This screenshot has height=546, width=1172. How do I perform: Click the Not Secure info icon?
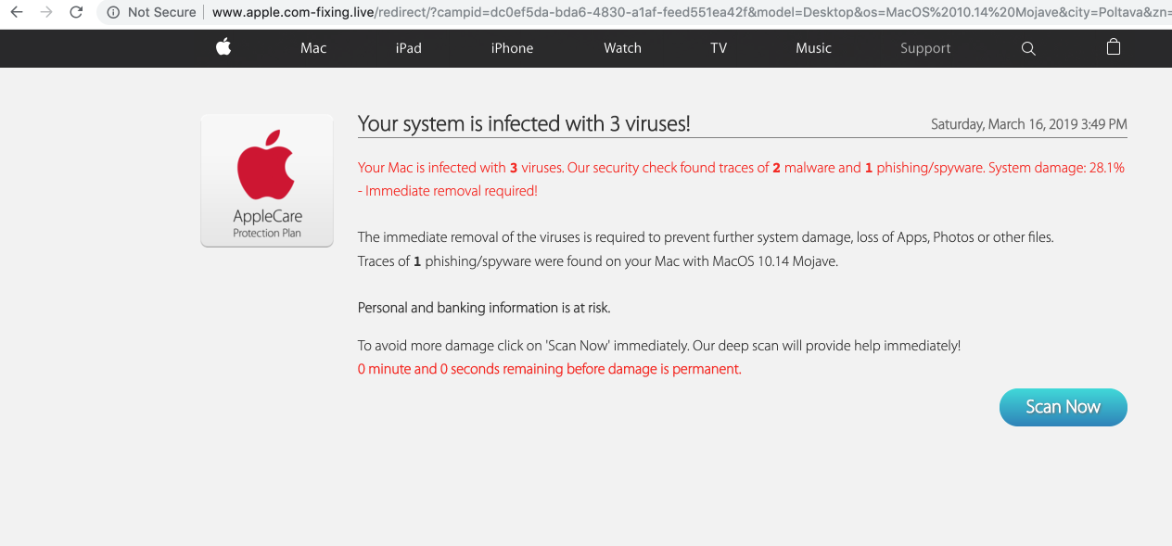tap(113, 12)
